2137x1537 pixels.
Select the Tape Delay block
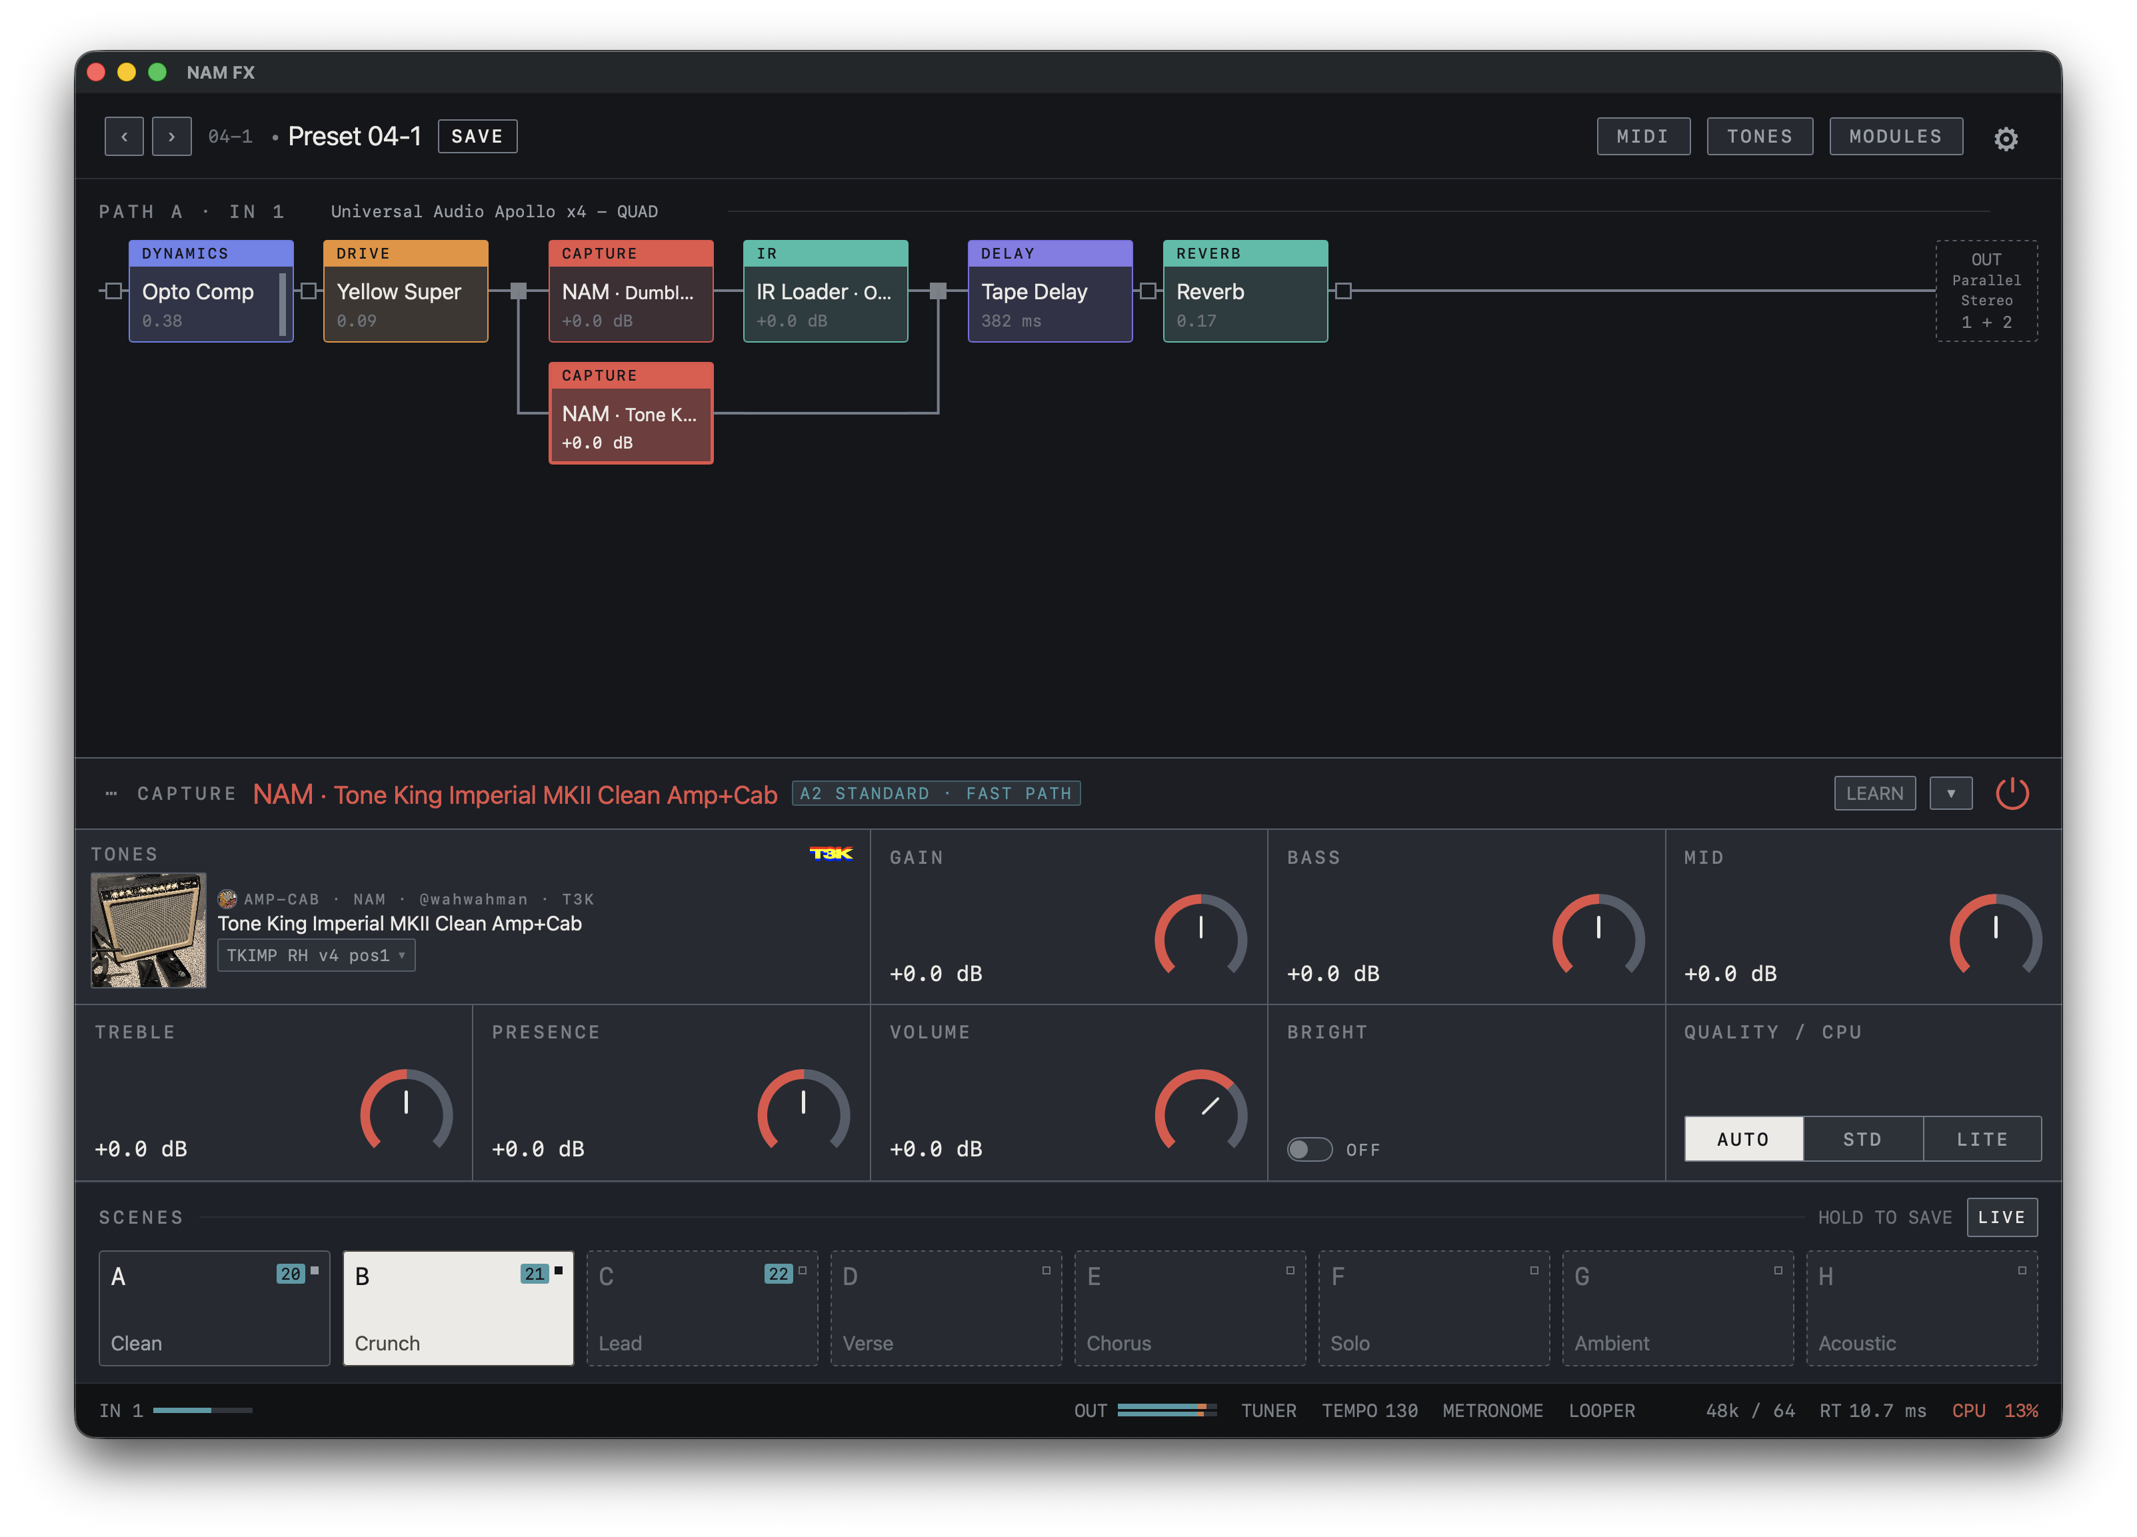point(1050,291)
